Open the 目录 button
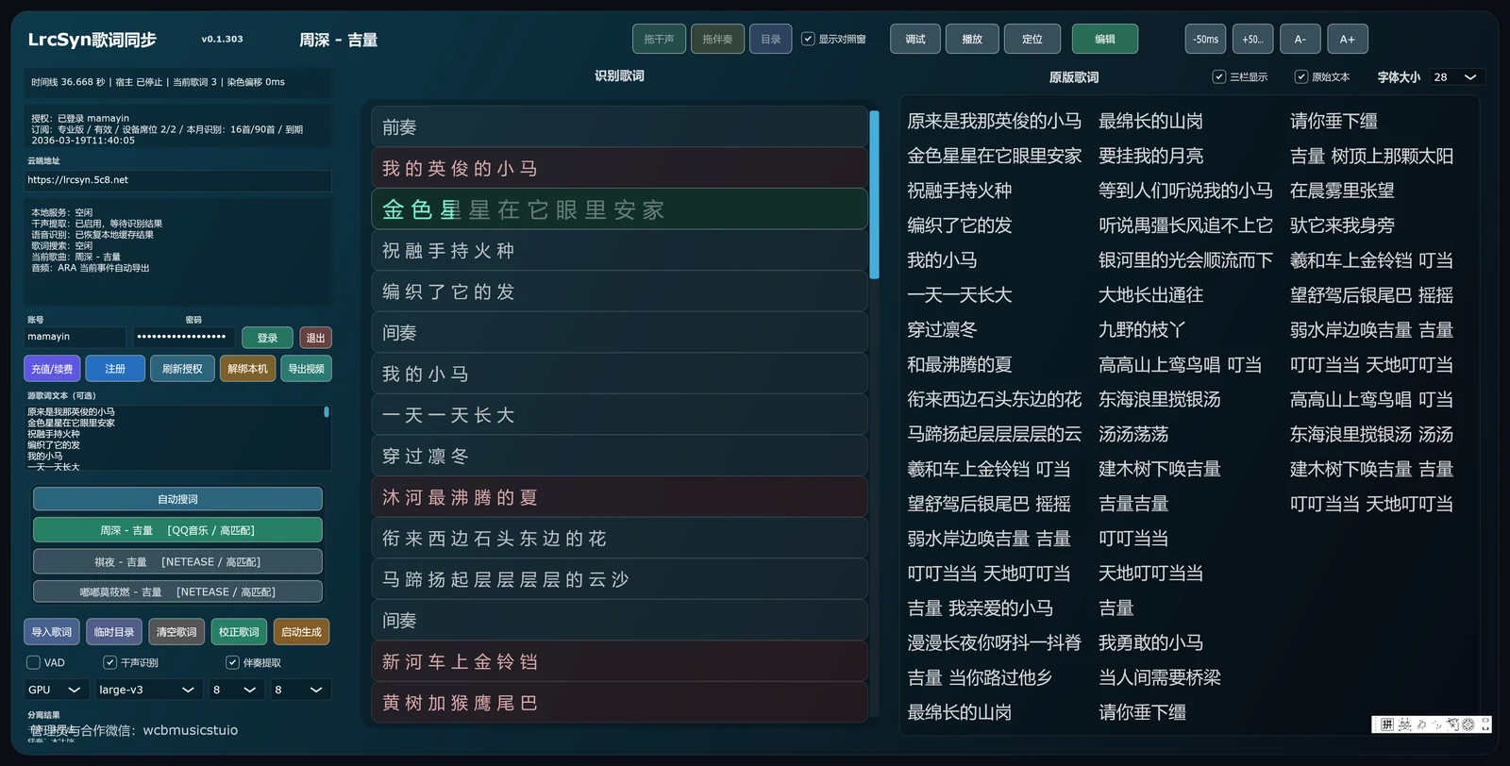 771,39
